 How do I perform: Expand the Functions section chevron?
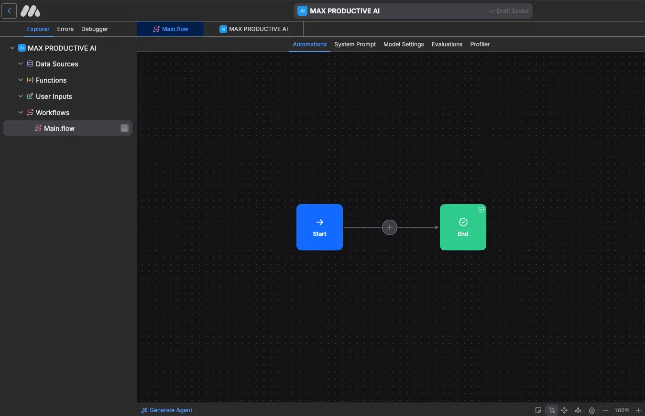[21, 80]
